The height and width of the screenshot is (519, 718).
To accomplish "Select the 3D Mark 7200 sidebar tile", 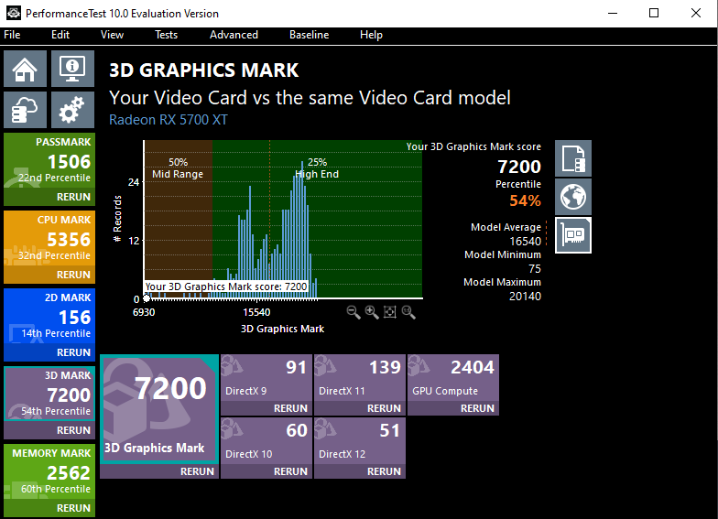I will pyautogui.click(x=49, y=394).
